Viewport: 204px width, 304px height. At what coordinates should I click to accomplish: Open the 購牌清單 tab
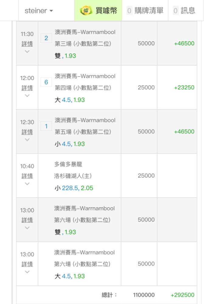pyautogui.click(x=145, y=10)
